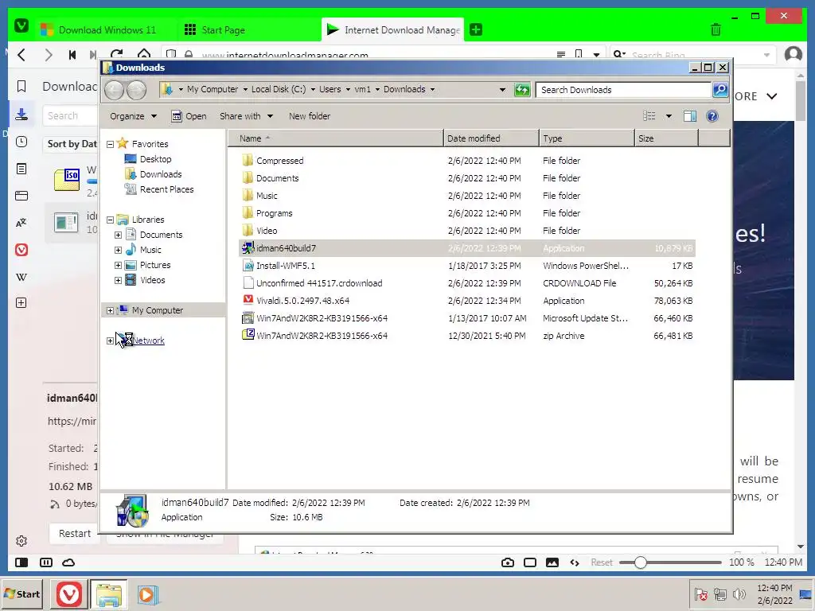Click the Search Downloads input field
This screenshot has width=815, height=611.
pos(623,90)
